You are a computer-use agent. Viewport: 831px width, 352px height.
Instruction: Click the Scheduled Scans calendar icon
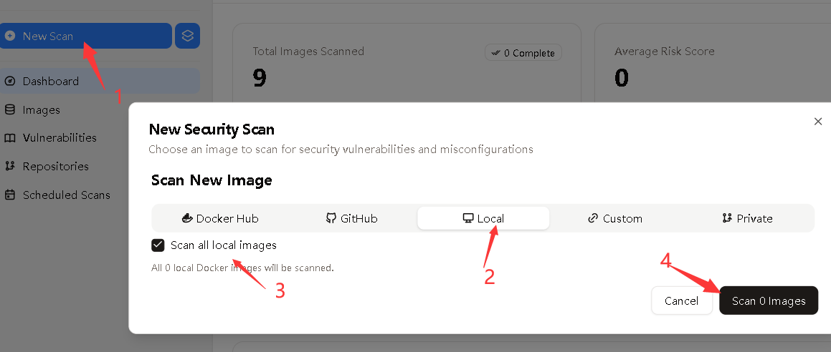pyautogui.click(x=10, y=195)
